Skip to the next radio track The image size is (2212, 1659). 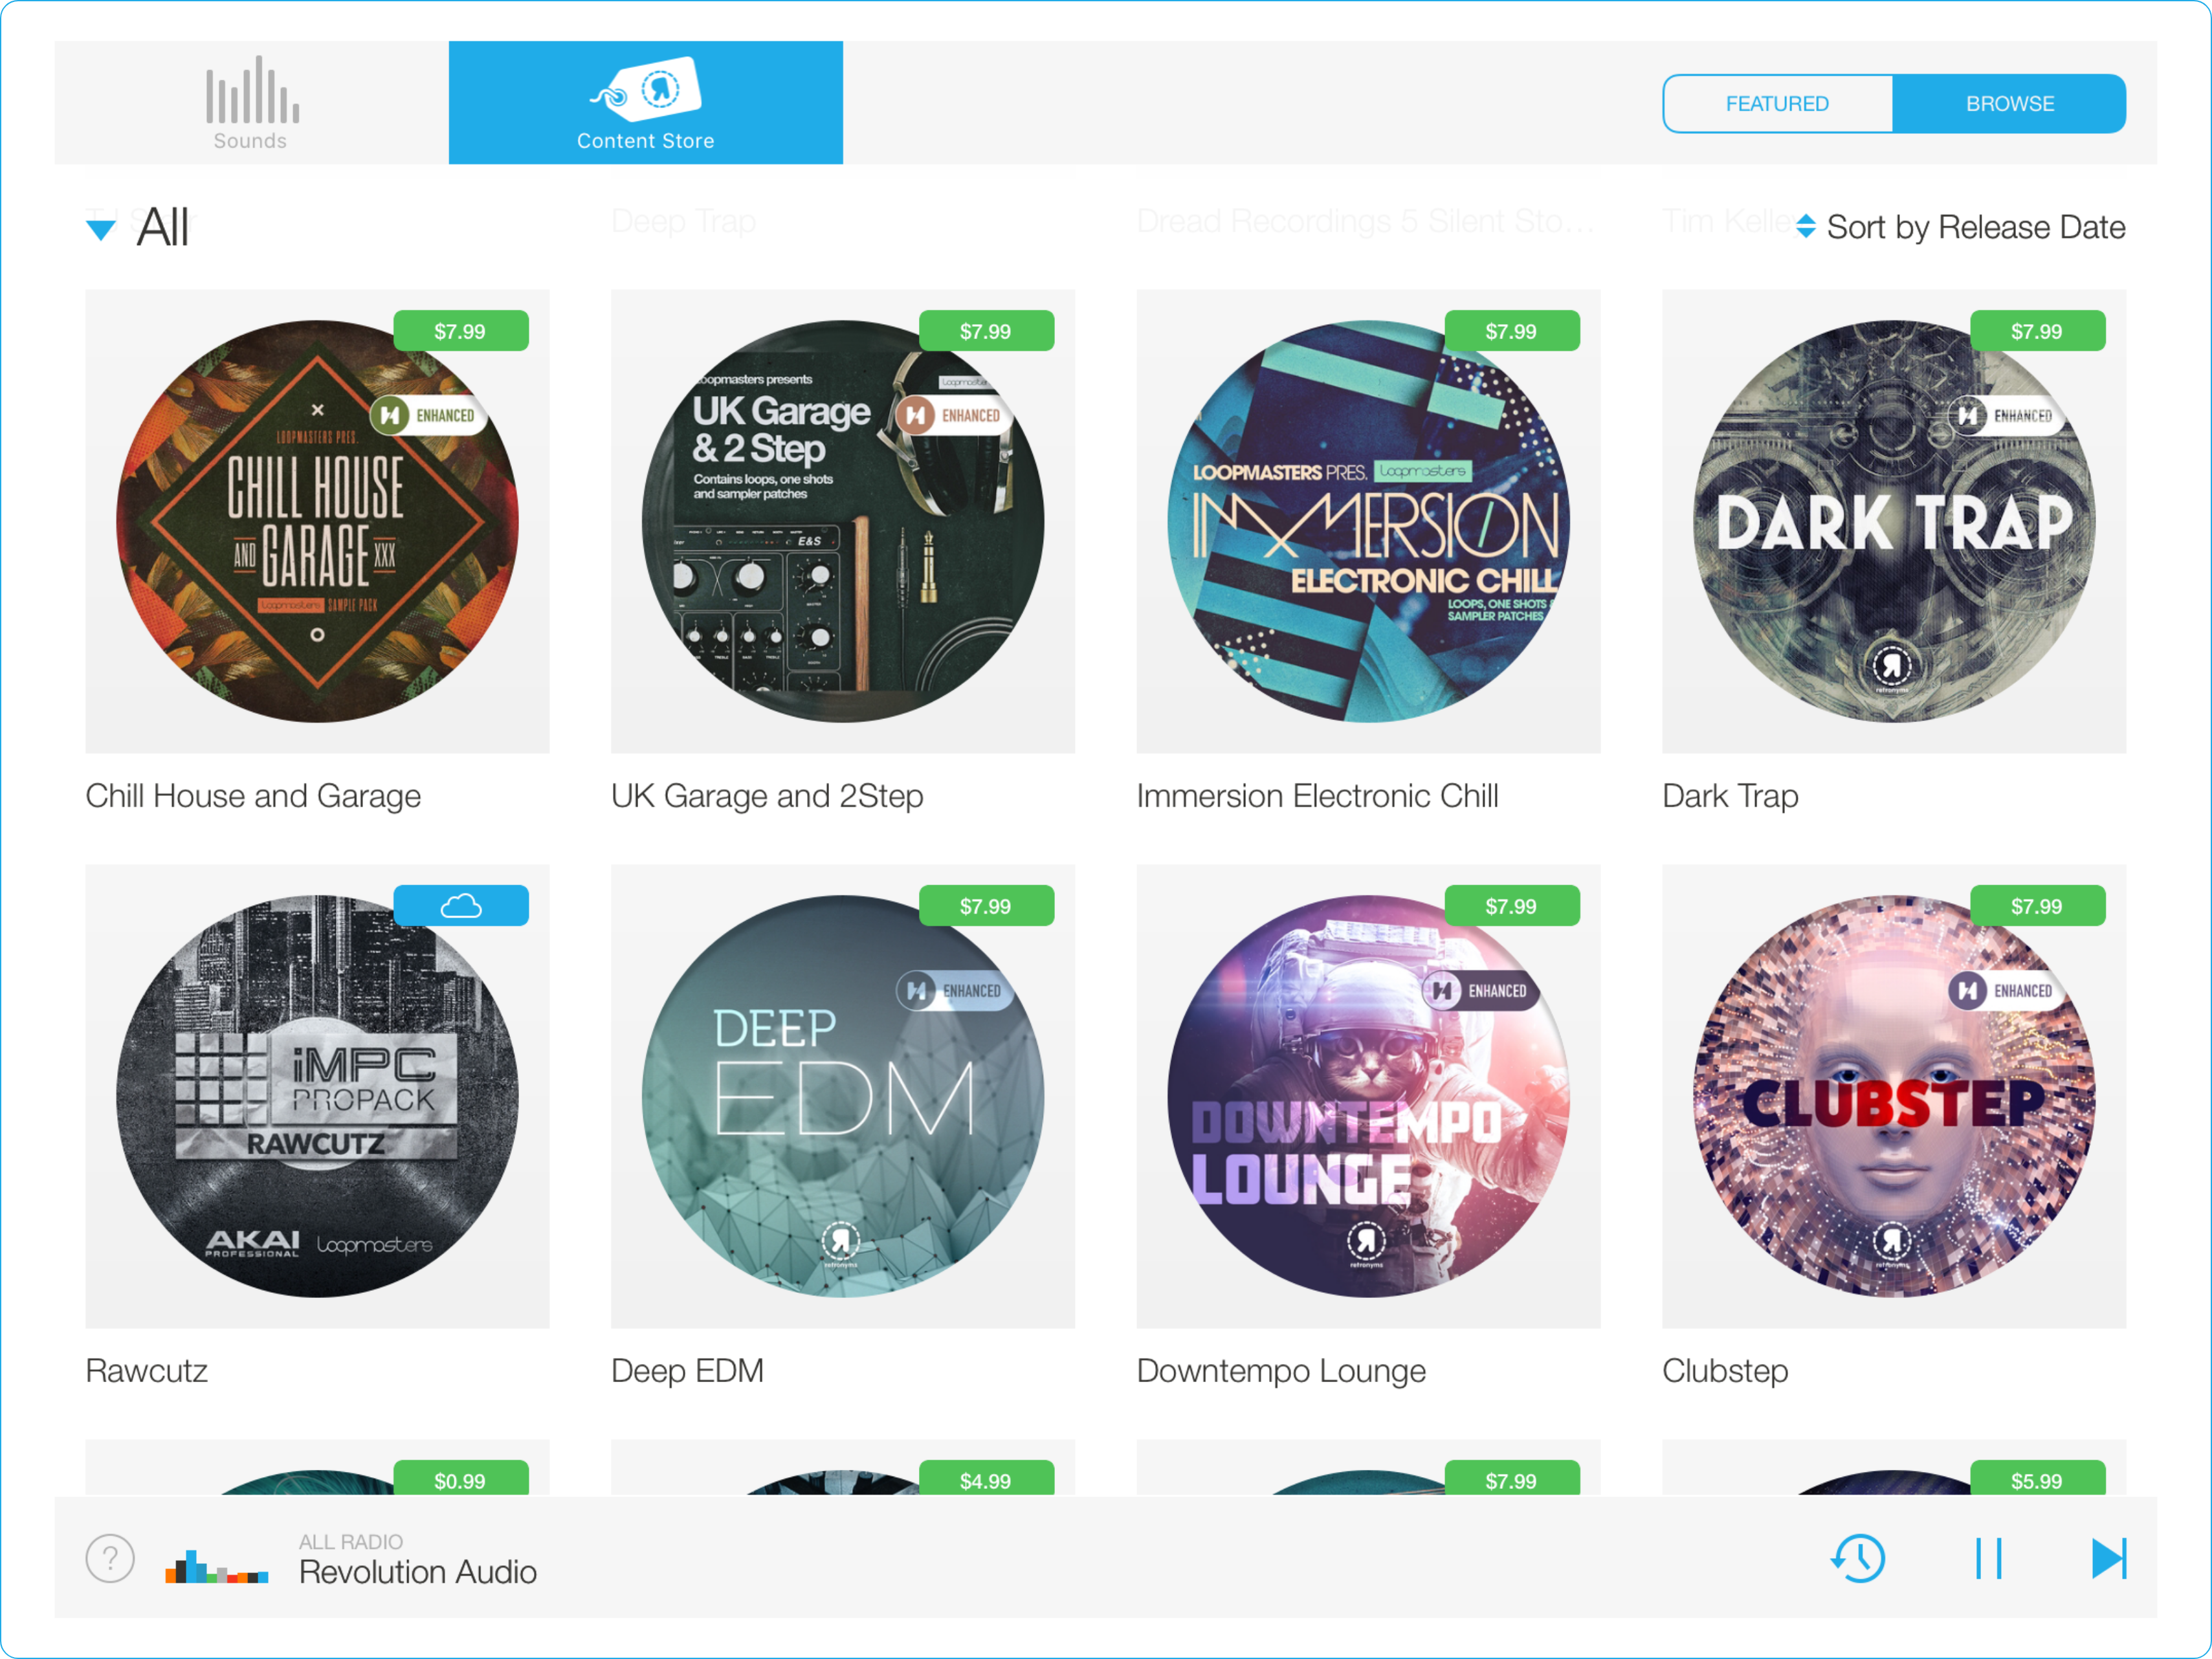(x=2108, y=1558)
